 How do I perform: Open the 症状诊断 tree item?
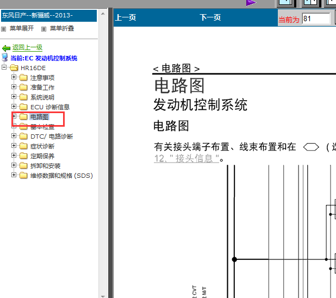coord(42,146)
